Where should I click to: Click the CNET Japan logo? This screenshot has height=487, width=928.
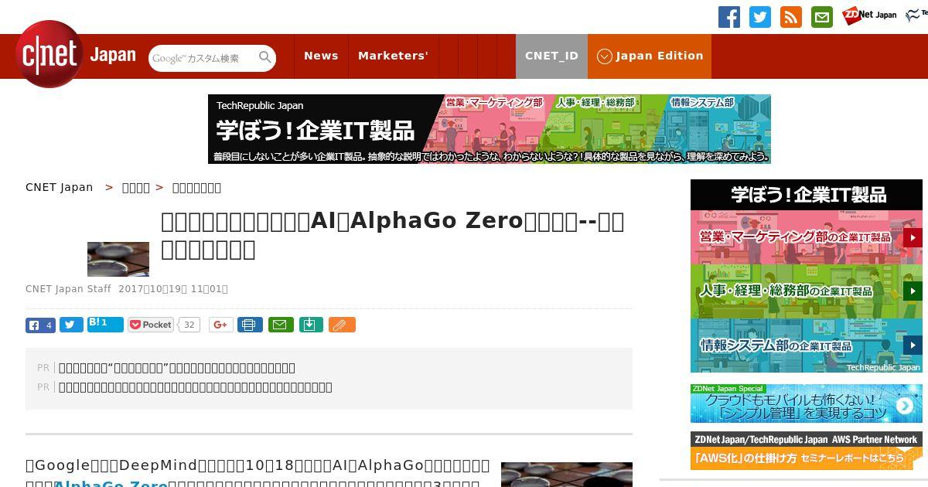coord(76,55)
